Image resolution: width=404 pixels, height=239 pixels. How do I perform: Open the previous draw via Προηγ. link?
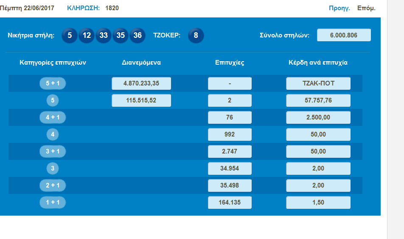coord(339,8)
